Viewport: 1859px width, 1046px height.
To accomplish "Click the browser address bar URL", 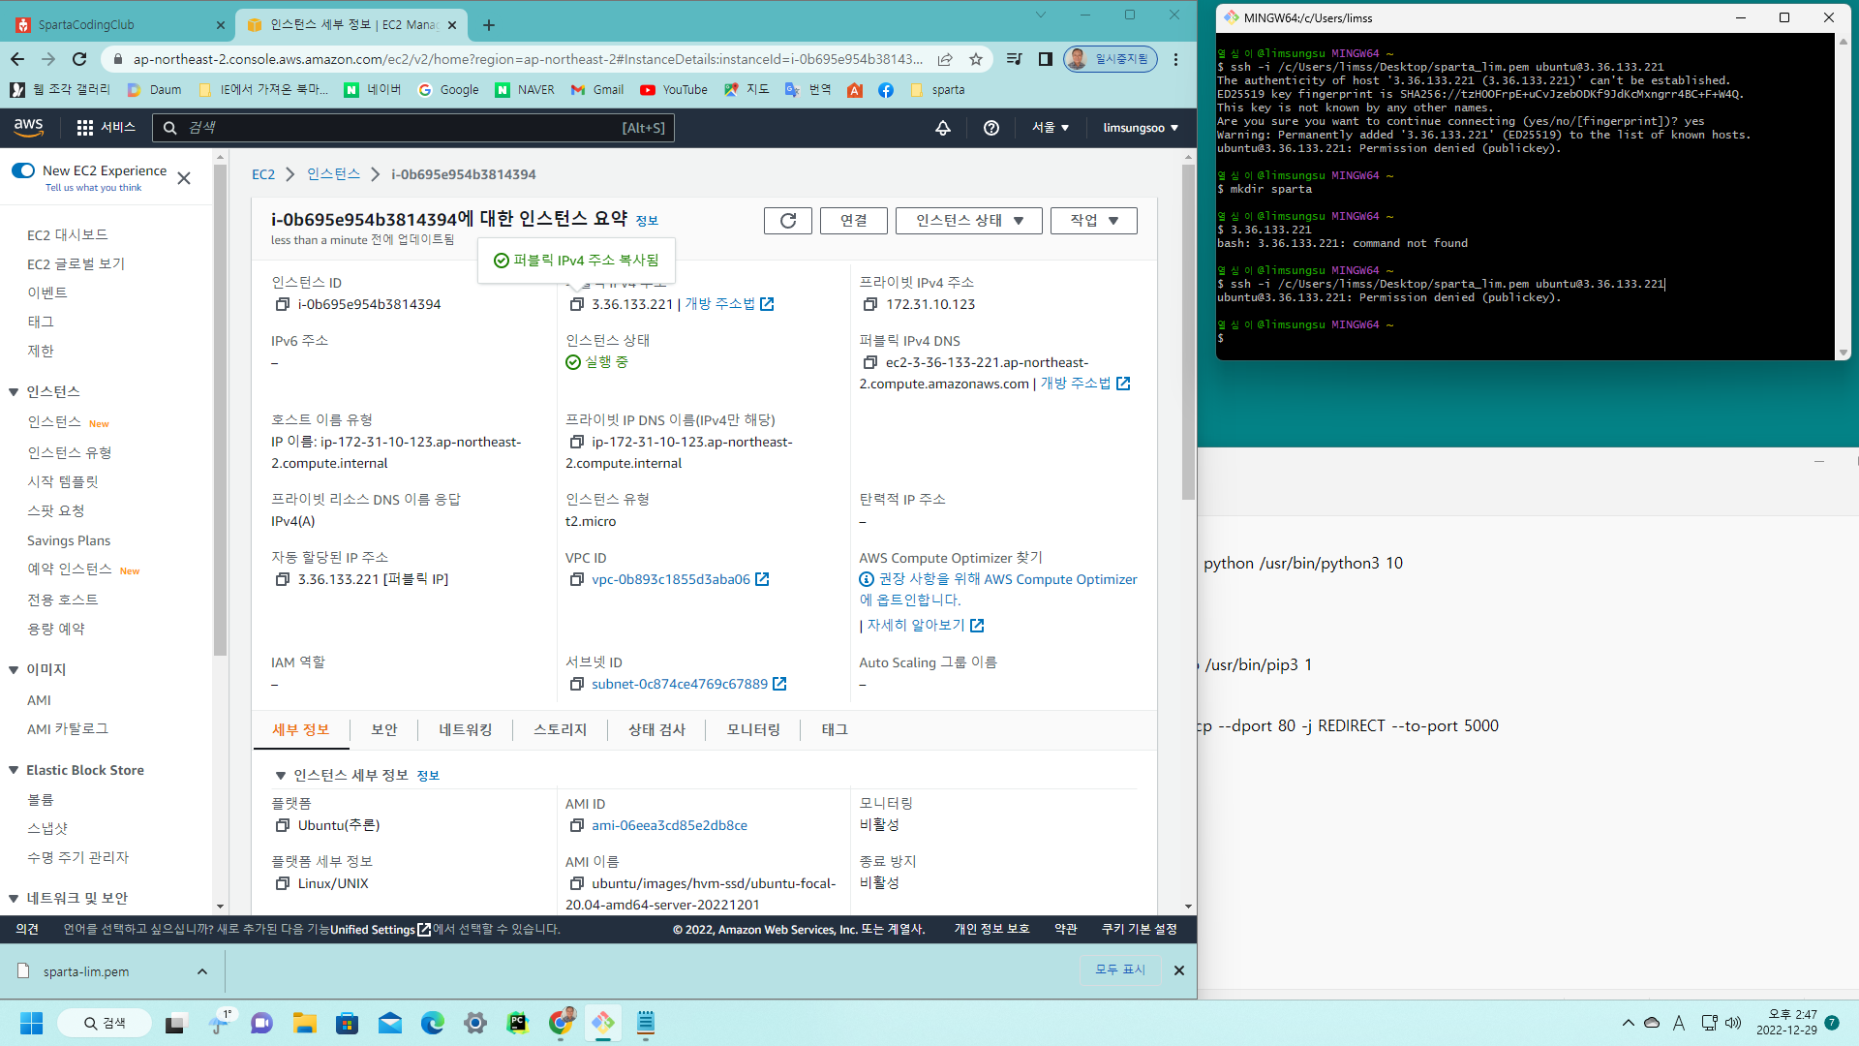I will [x=528, y=59].
